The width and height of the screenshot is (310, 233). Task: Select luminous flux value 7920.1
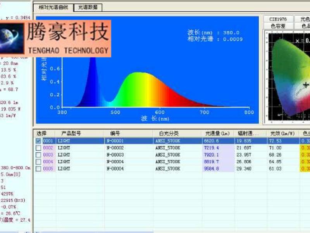point(212,155)
